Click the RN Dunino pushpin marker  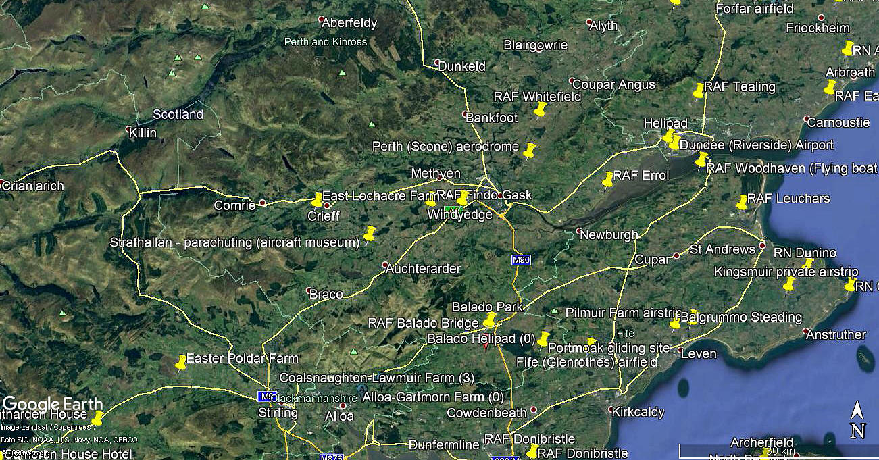point(809,265)
